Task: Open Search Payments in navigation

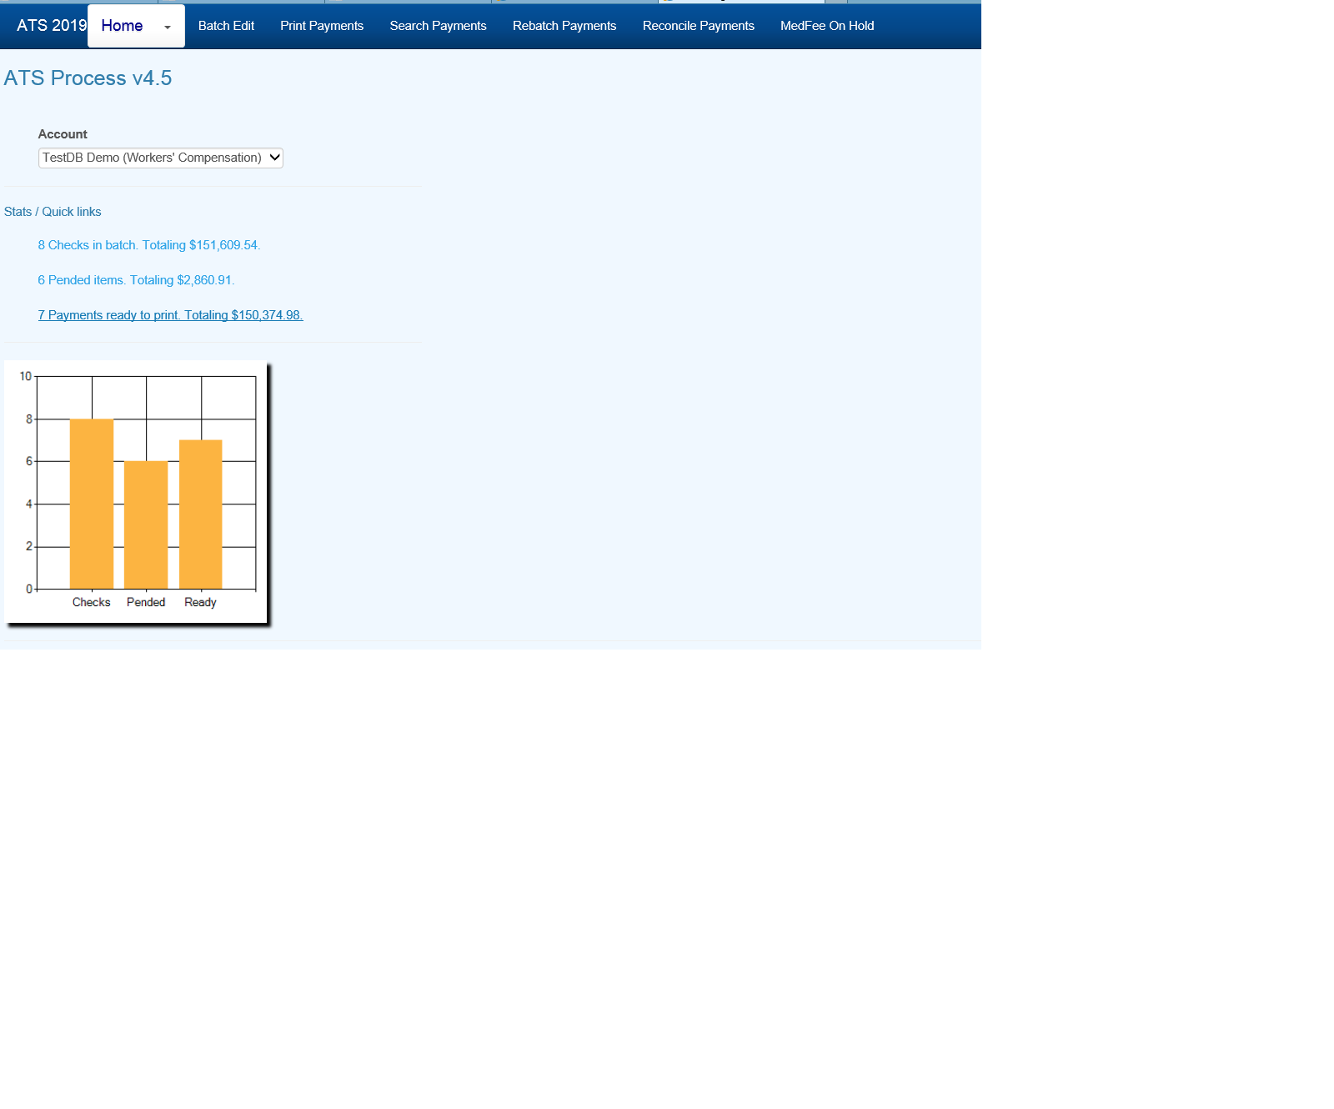Action: point(438,26)
